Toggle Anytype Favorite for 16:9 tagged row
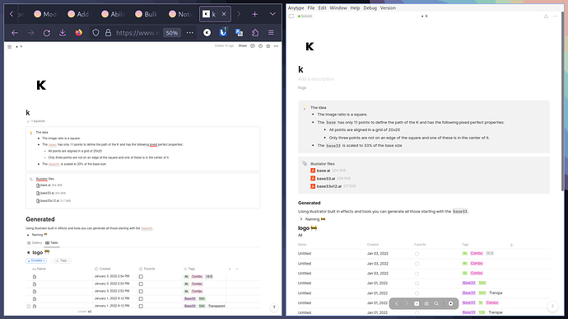Viewport: 568px width, 319px height. pos(417,254)
